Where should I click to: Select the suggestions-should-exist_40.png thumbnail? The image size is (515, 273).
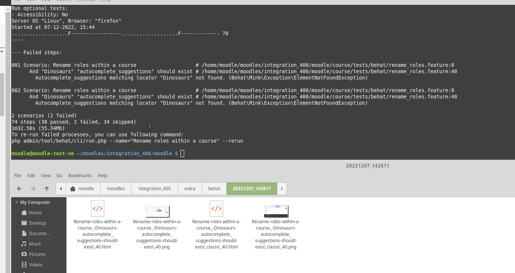tap(157, 211)
